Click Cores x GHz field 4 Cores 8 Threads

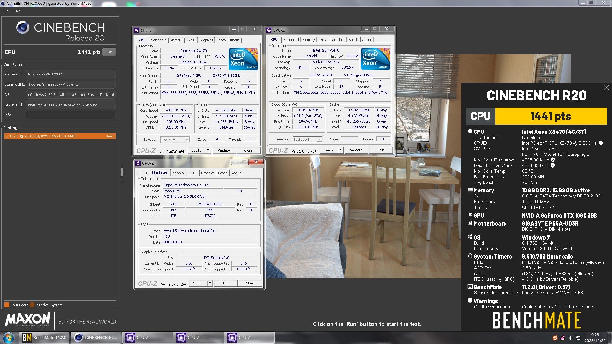click(71, 84)
